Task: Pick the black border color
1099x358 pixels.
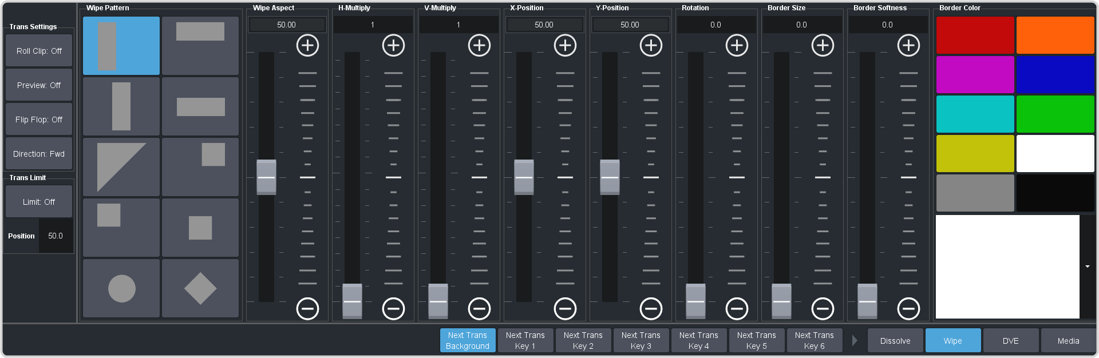Action: click(1055, 193)
